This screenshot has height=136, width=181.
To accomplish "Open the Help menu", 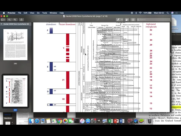I will click(x=62, y=13).
